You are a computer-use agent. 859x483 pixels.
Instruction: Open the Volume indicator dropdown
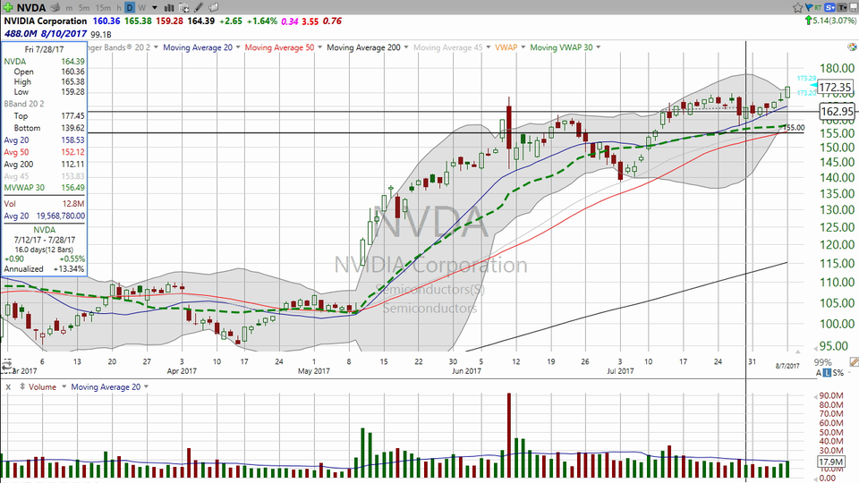point(64,387)
